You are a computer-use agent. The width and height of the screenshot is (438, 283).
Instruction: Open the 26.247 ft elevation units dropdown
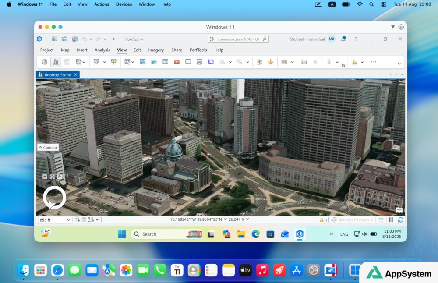(x=247, y=219)
